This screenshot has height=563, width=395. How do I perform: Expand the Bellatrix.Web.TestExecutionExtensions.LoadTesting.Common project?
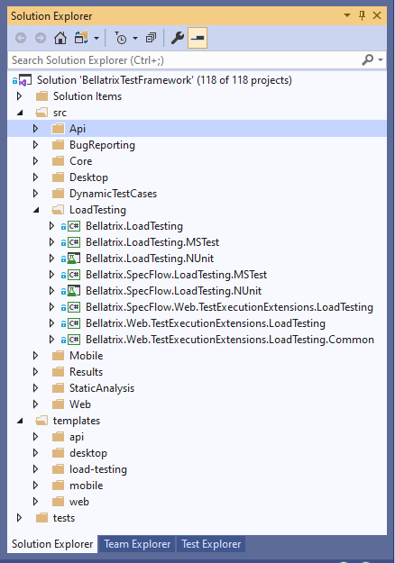[51, 340]
